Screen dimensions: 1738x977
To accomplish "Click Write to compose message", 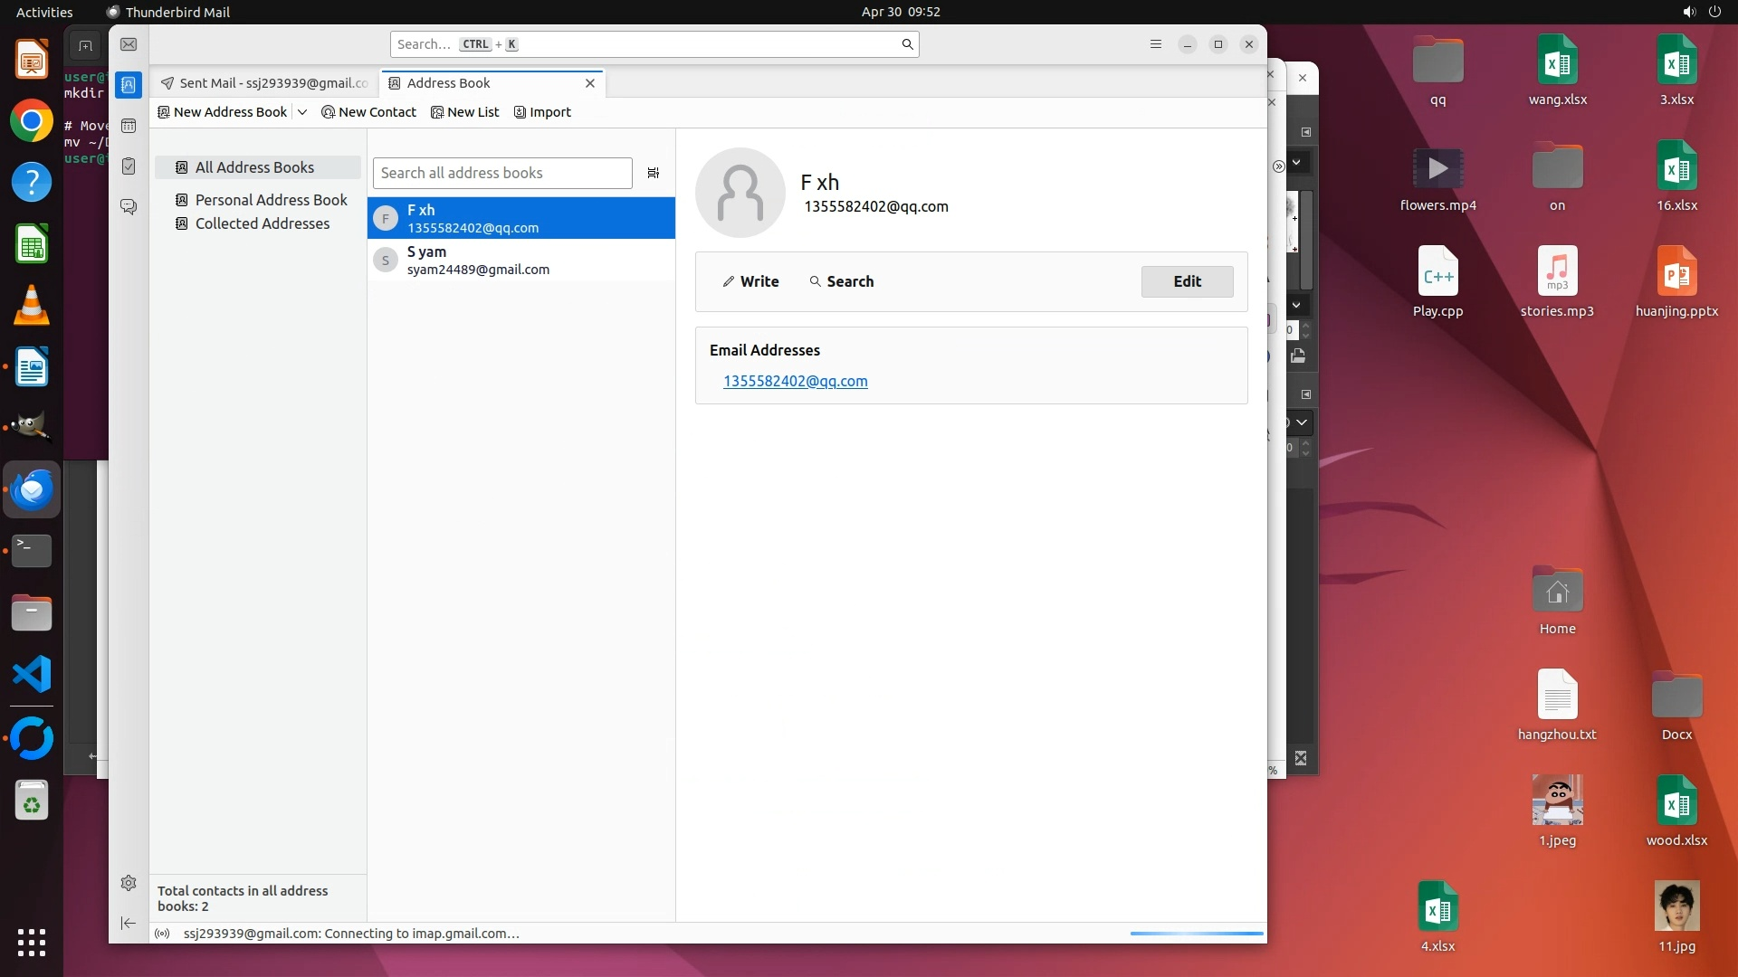I will [750, 281].
